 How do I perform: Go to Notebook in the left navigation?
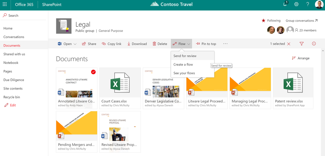(x=11, y=63)
